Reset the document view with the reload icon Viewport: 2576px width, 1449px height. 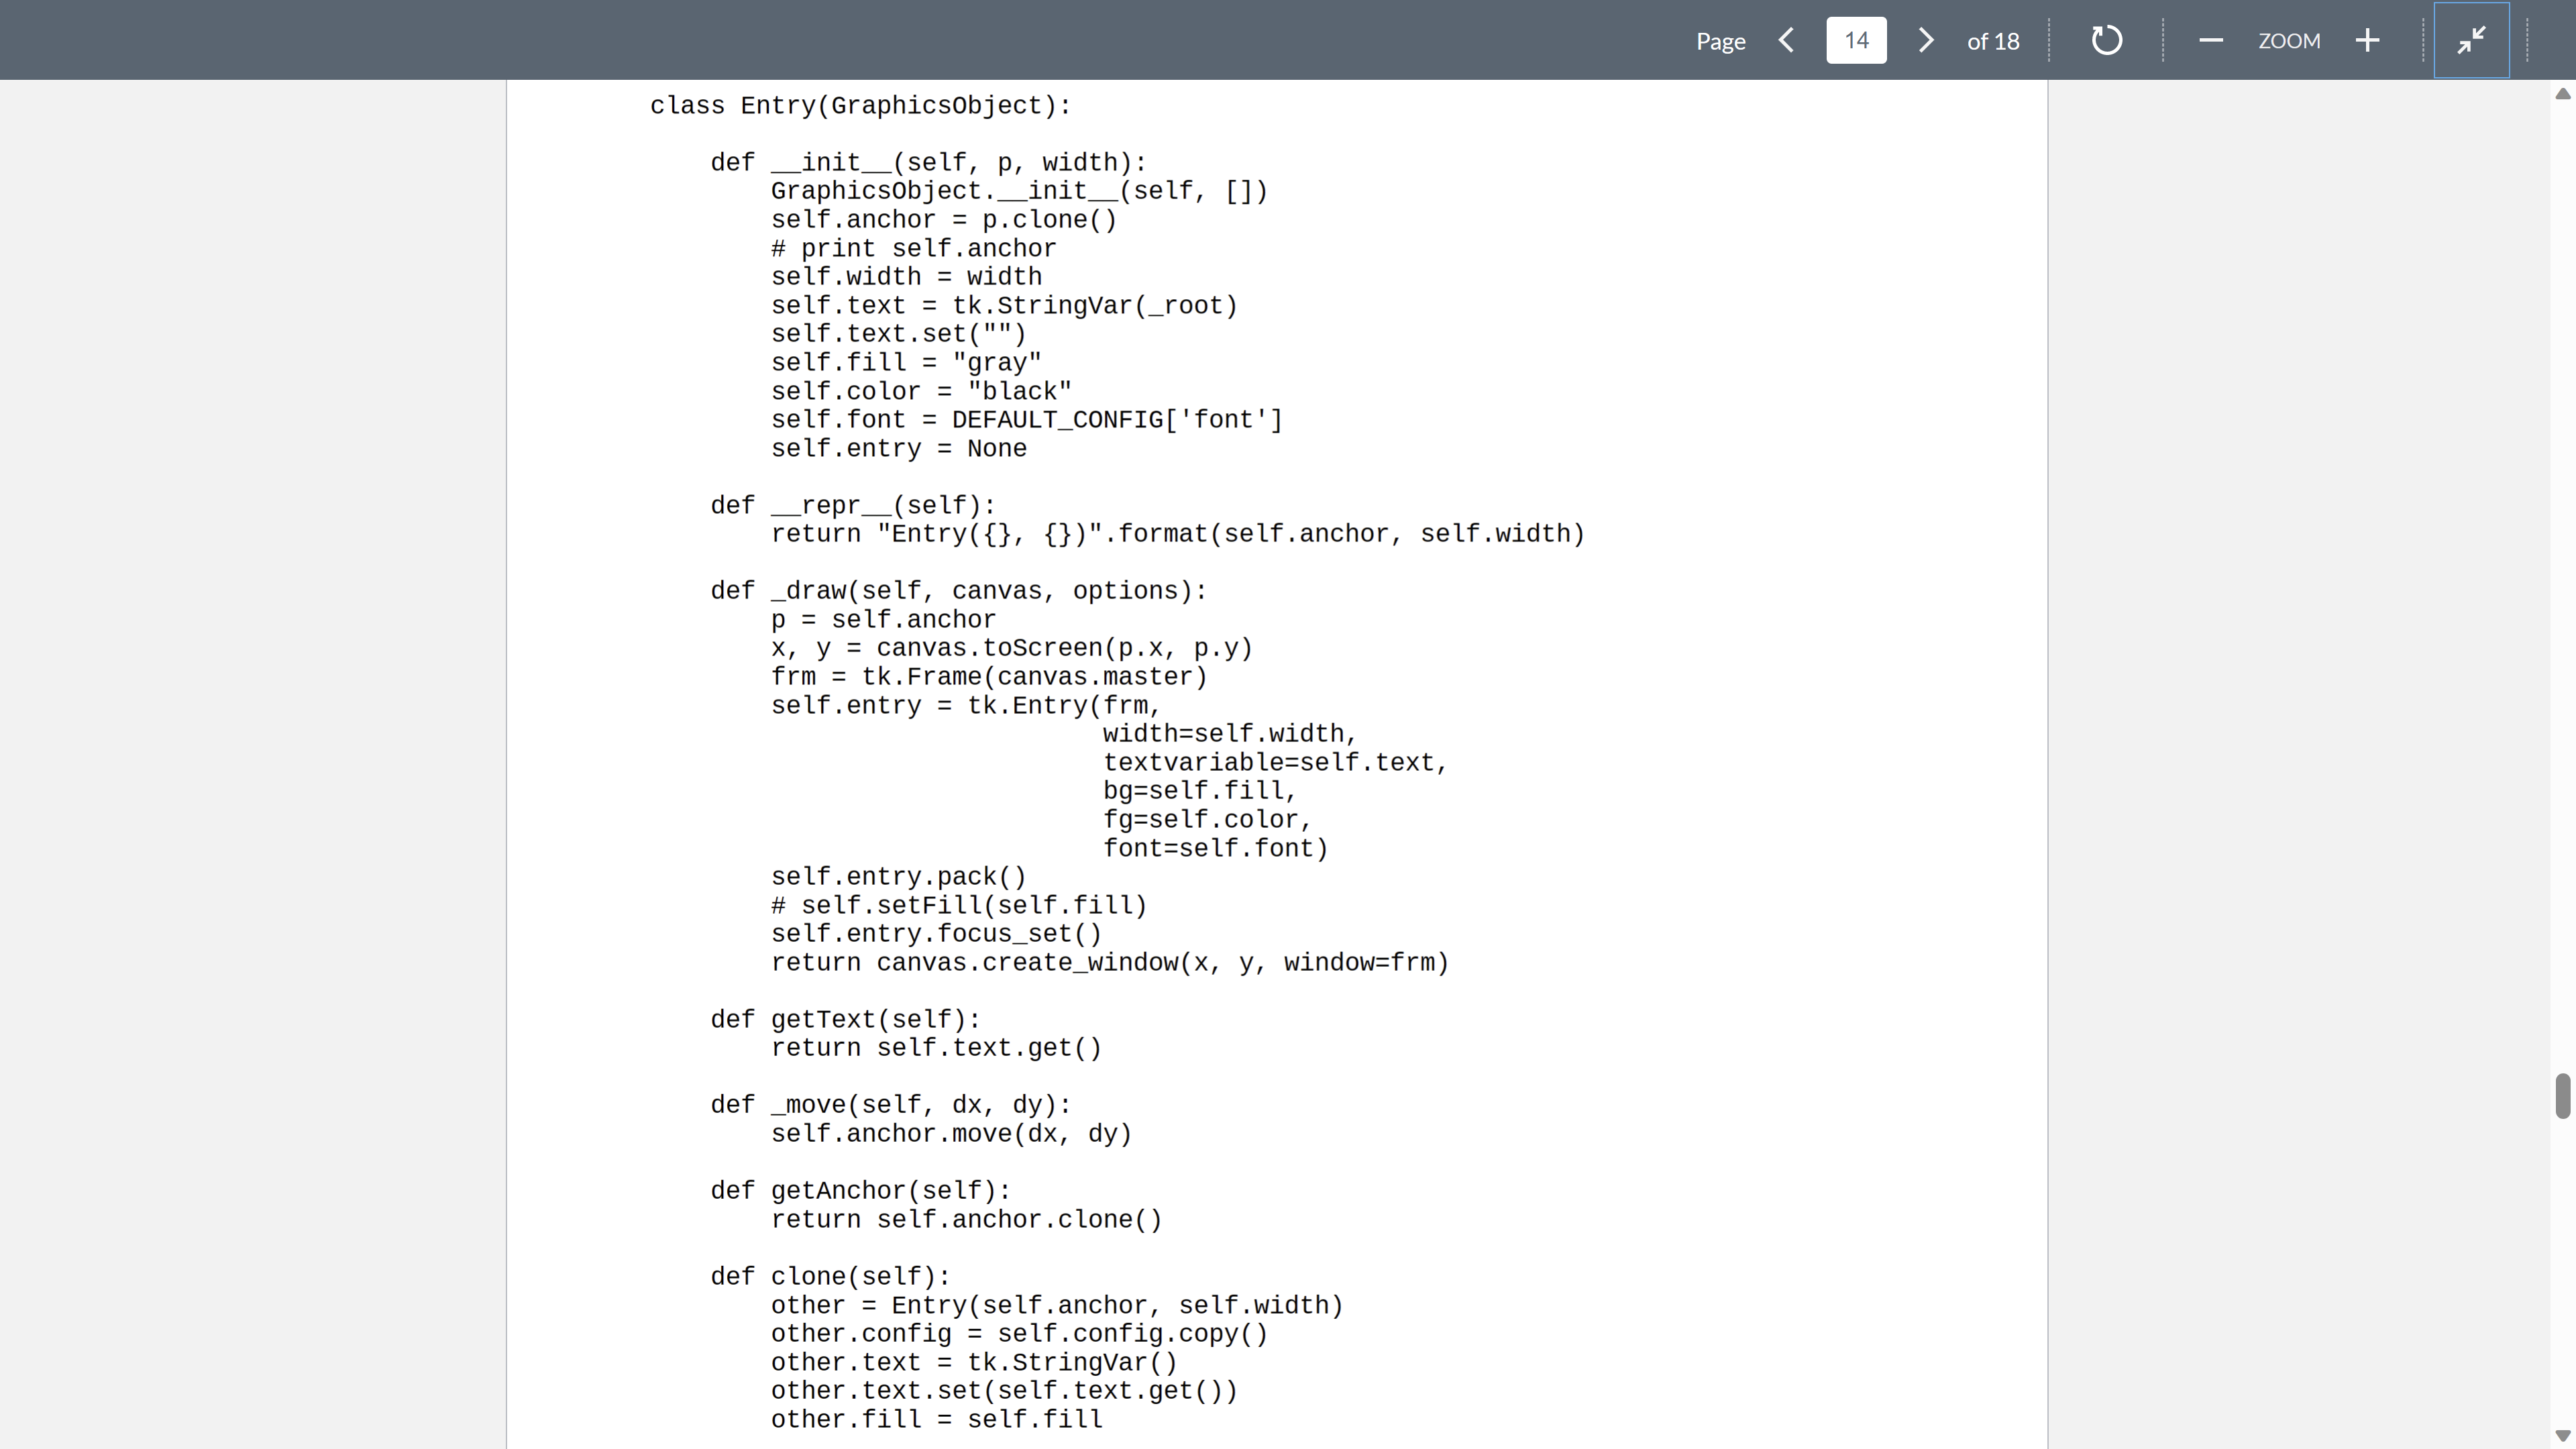pos(2107,40)
